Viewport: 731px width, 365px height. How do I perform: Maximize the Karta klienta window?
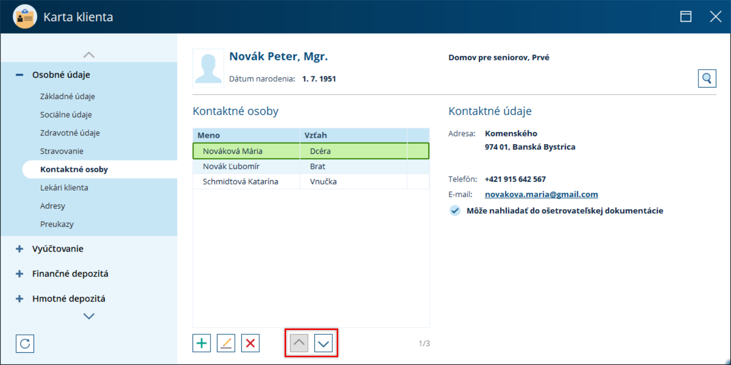coord(686,17)
